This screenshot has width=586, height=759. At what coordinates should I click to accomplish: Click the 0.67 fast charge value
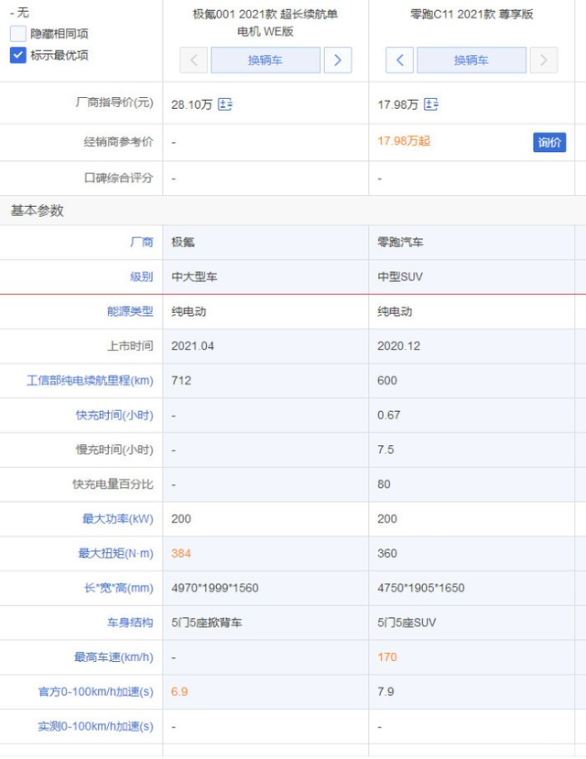click(388, 416)
